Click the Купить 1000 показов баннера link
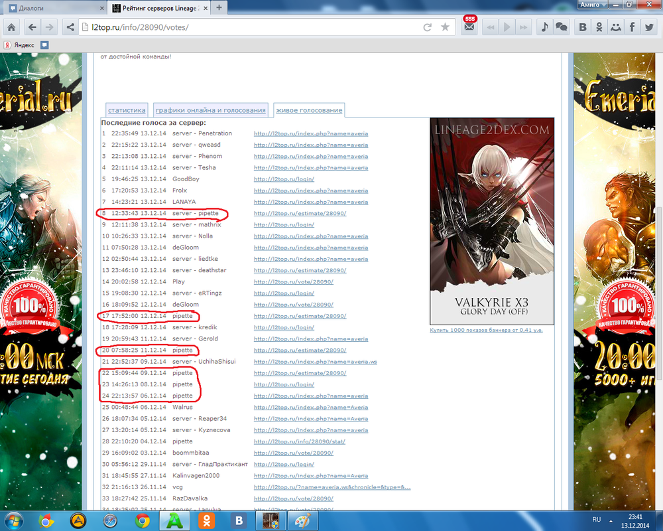The width and height of the screenshot is (663, 531). click(486, 330)
